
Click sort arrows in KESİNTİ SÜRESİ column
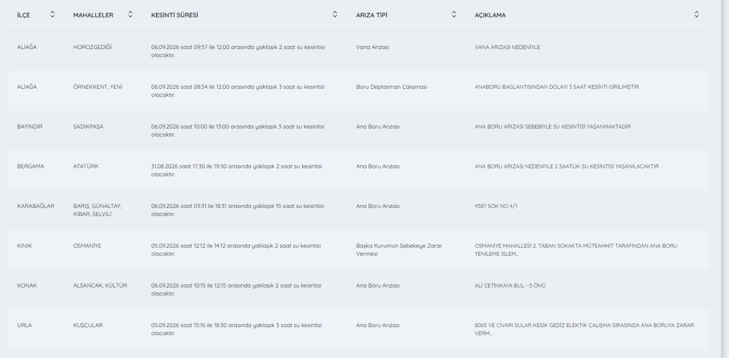click(x=335, y=15)
